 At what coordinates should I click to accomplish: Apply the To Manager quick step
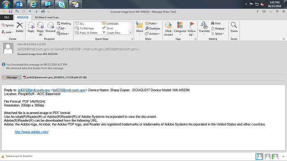(x=85, y=28)
